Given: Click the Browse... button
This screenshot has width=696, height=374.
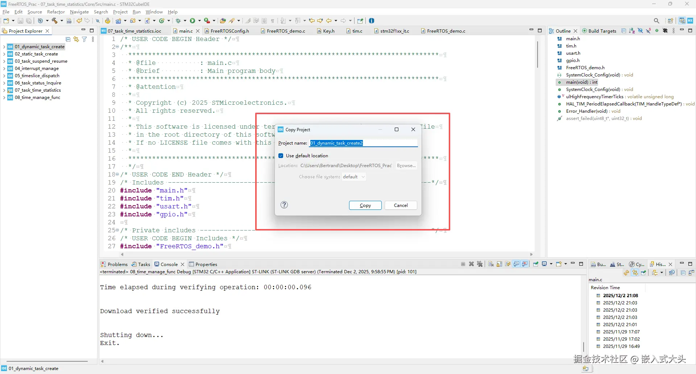Looking at the screenshot, I should 406,166.
